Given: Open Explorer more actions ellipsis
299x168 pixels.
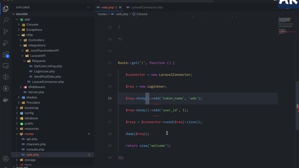Looking at the screenshot, I should click(88, 7).
